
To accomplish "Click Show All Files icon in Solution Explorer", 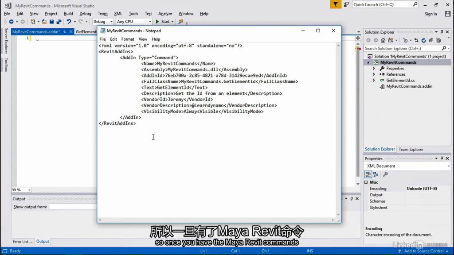I will (x=438, y=40).
